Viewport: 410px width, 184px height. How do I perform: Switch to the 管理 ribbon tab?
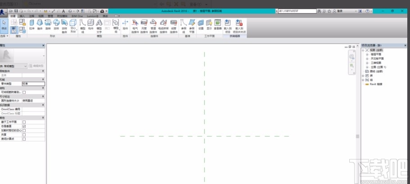tap(50, 16)
